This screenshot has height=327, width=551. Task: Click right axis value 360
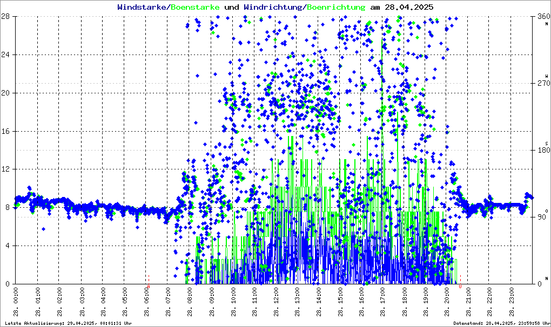click(543, 16)
